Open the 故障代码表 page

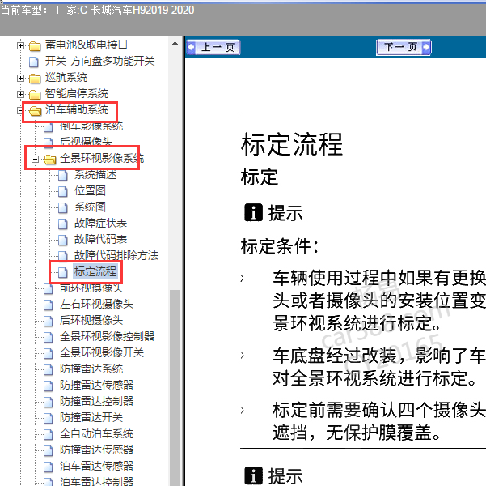tap(100, 239)
